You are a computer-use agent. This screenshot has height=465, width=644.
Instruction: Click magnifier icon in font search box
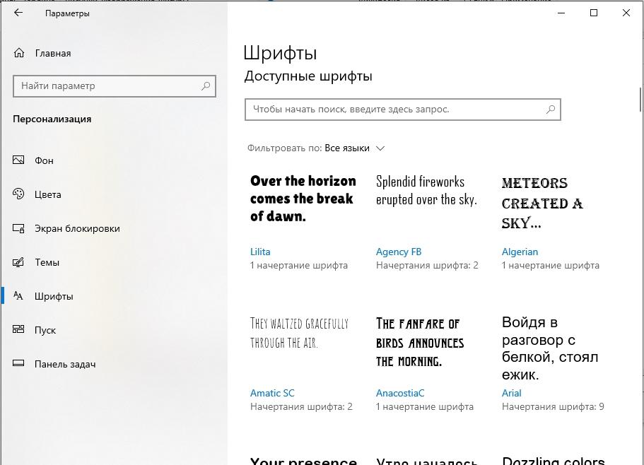tap(551, 109)
